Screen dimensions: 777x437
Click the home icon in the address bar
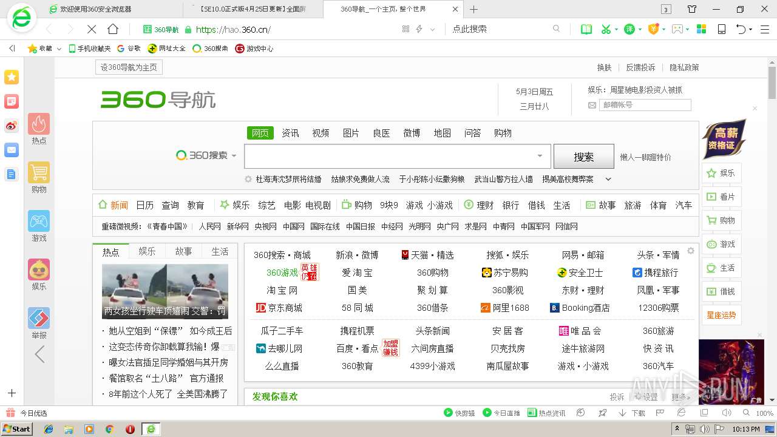[x=113, y=29]
